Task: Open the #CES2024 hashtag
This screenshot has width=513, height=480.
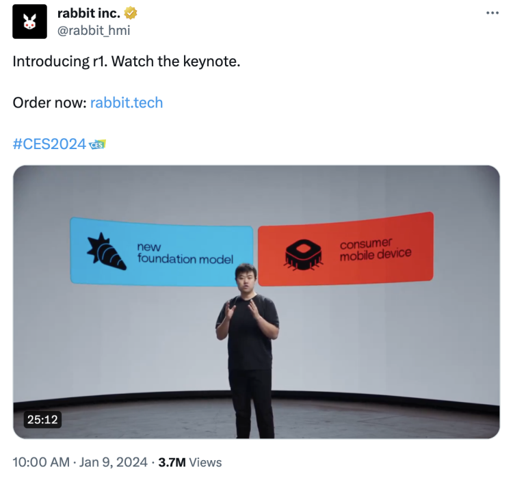Action: click(x=49, y=144)
